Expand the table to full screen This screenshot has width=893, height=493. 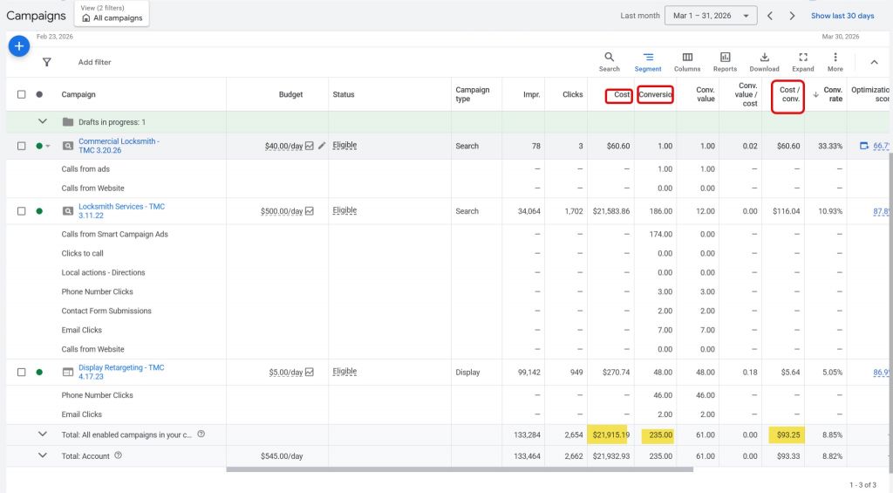pos(803,62)
